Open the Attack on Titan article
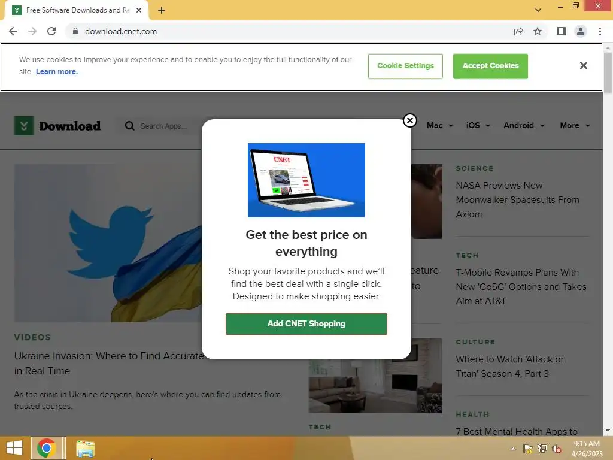 pos(511,366)
